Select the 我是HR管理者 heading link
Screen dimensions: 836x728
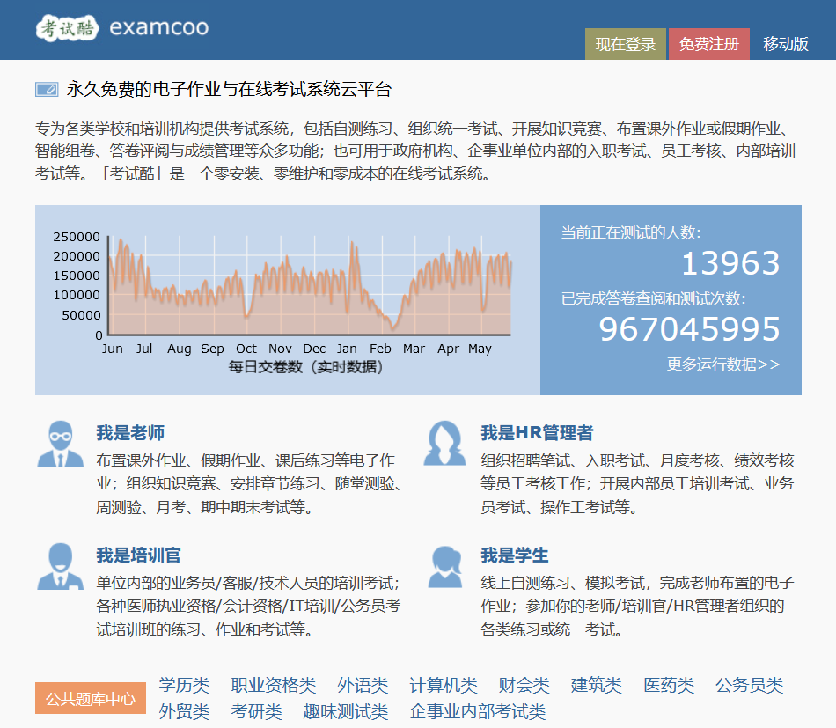536,433
